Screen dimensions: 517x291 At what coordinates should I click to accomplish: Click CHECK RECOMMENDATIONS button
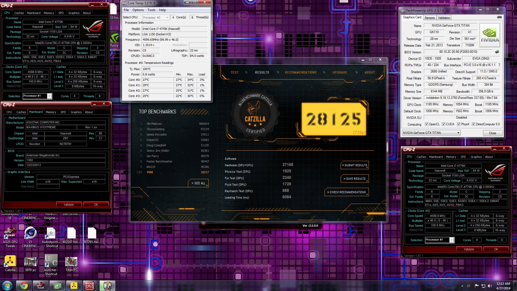(346, 192)
